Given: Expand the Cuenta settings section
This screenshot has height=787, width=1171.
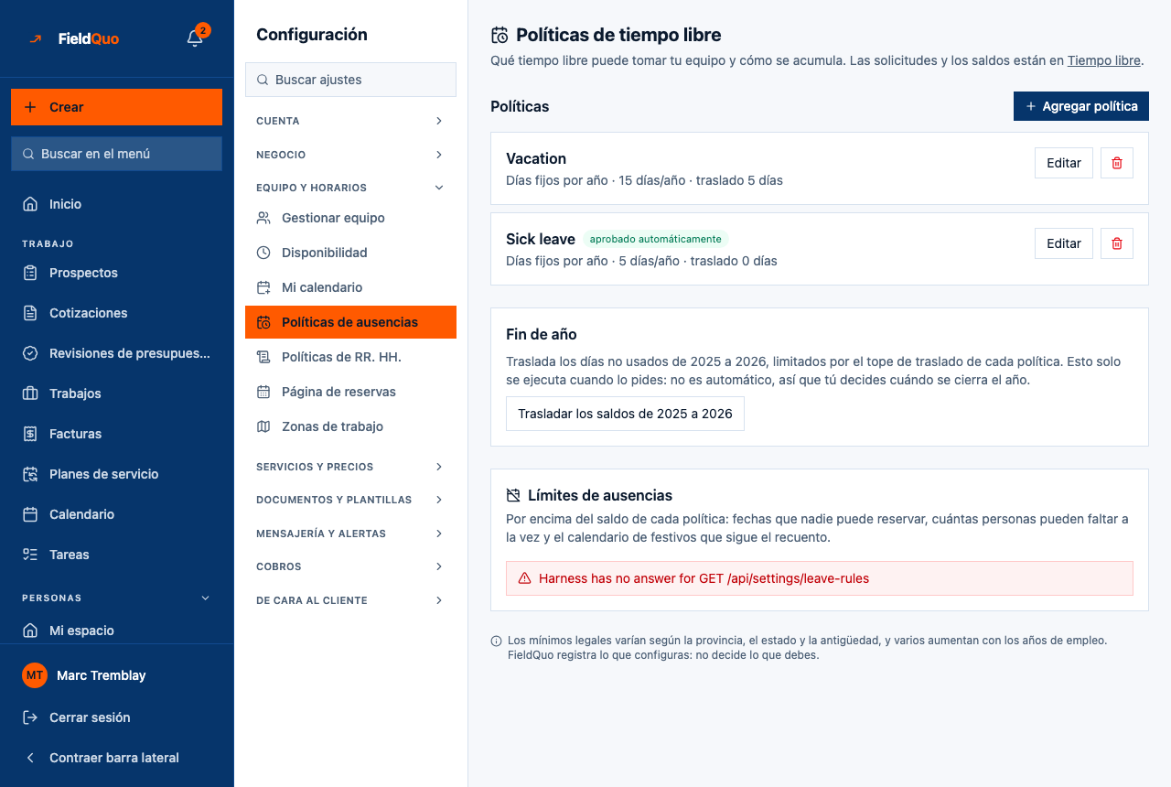Looking at the screenshot, I should [x=350, y=121].
